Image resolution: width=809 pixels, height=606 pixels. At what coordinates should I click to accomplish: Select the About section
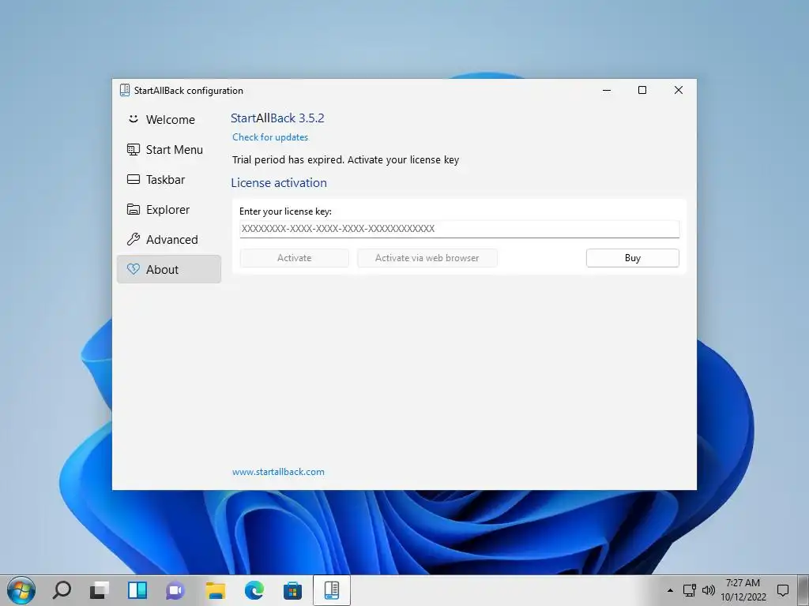[169, 269]
